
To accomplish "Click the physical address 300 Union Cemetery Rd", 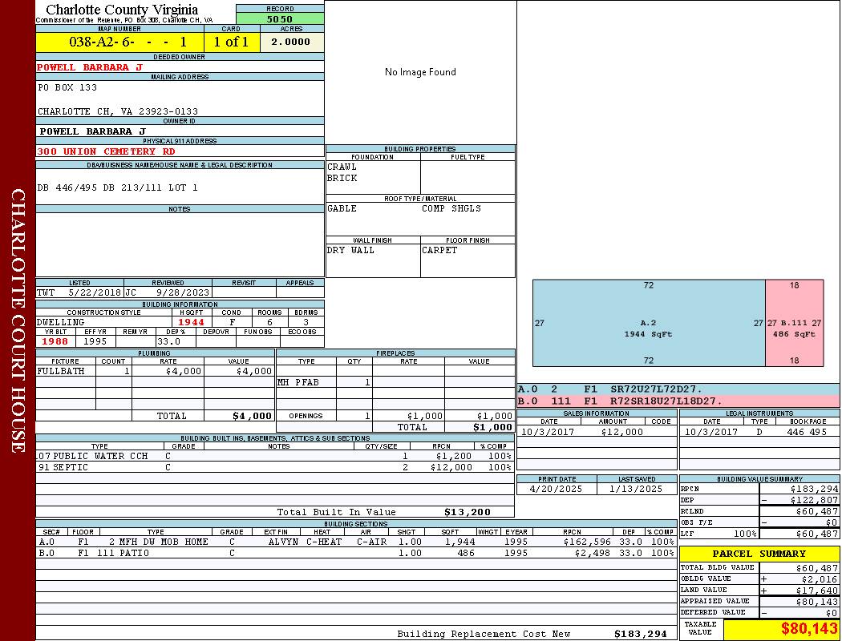I will pyautogui.click(x=106, y=151).
